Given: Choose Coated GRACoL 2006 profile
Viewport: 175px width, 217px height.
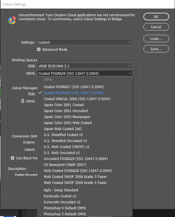Looking at the screenshot, I should point(77,99).
